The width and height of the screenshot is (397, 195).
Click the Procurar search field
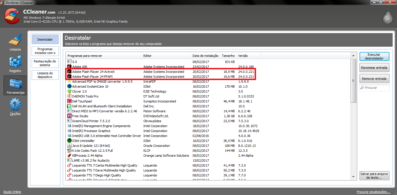click(x=374, y=88)
